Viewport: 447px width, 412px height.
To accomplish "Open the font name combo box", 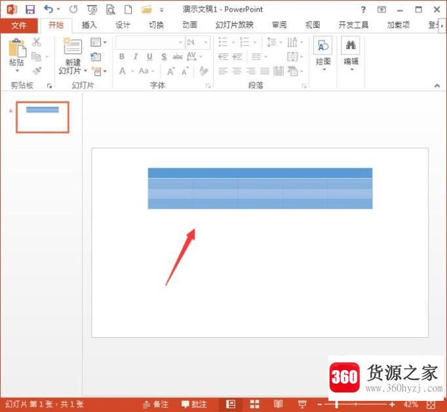I will [149, 43].
